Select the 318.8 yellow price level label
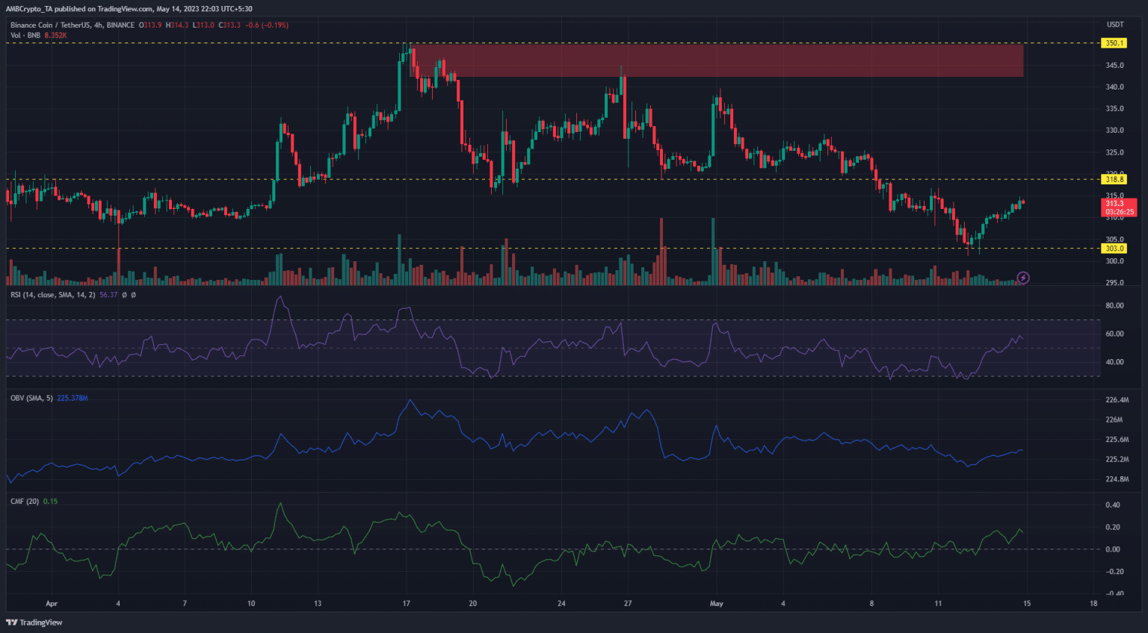Screen dimensions: 1148x633 point(1114,179)
